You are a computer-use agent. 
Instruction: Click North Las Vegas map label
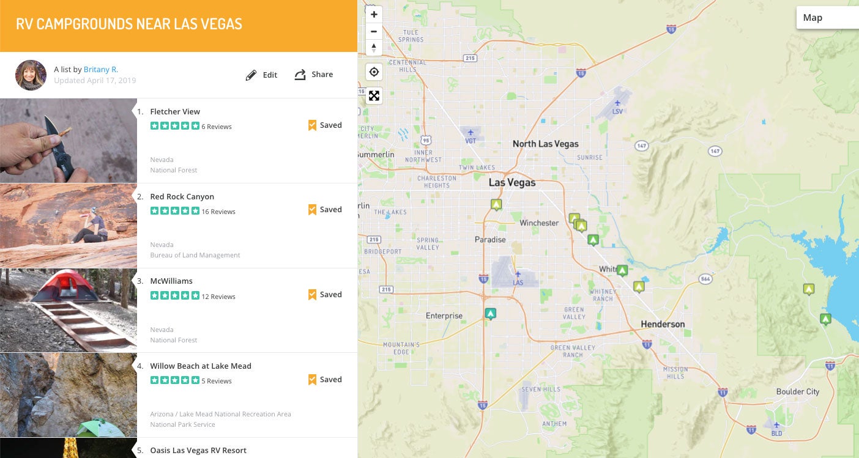[545, 144]
